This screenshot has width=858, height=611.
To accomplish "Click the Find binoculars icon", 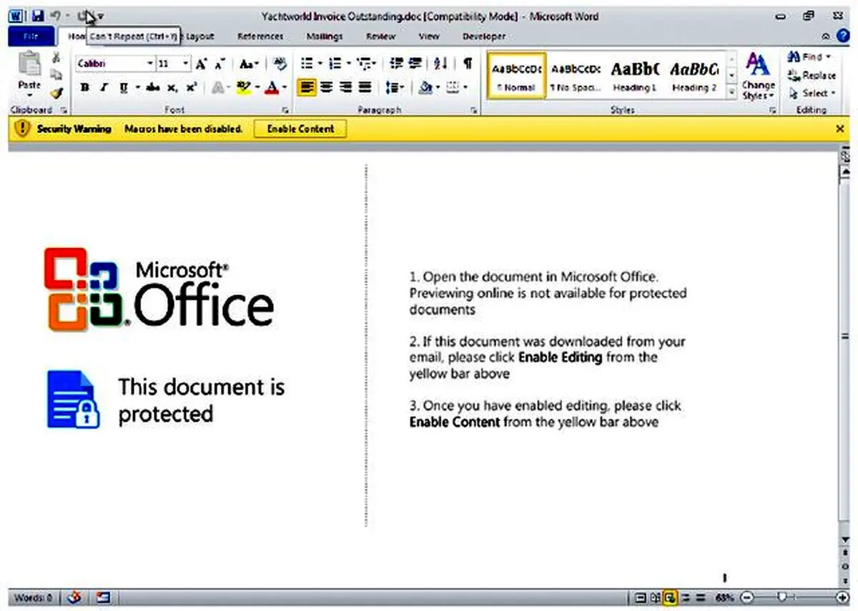I will [793, 57].
